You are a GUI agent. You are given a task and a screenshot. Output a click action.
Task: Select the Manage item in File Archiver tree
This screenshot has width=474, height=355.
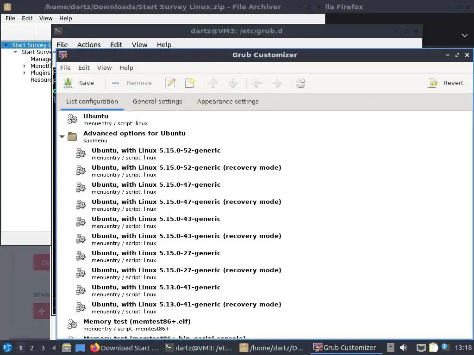click(x=41, y=59)
